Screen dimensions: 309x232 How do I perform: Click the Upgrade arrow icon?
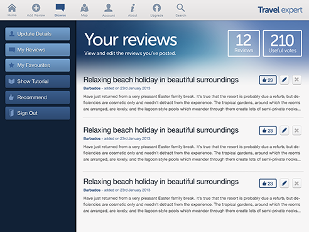click(x=156, y=8)
